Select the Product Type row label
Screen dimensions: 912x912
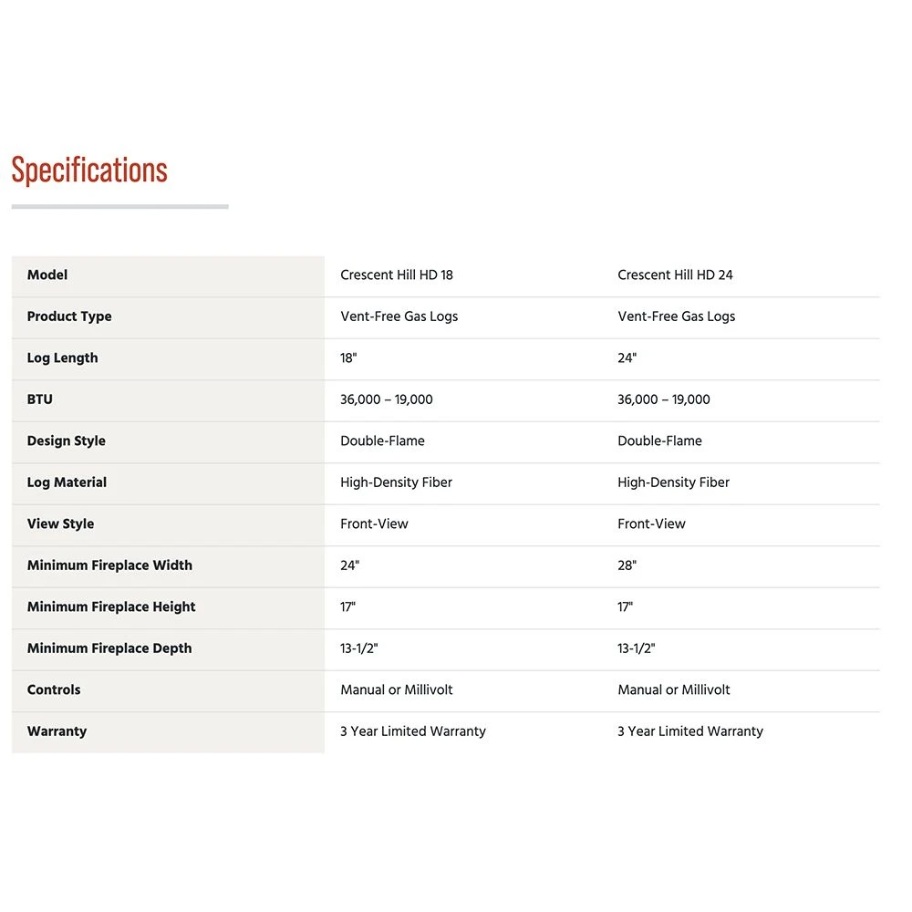coord(69,316)
